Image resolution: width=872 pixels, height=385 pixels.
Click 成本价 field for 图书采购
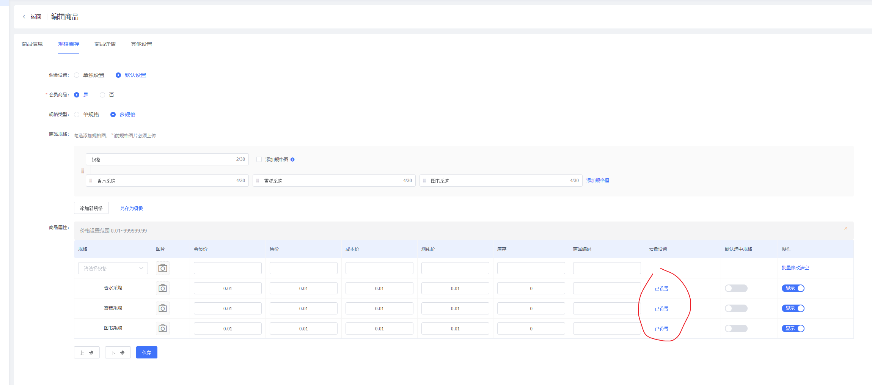(x=379, y=328)
